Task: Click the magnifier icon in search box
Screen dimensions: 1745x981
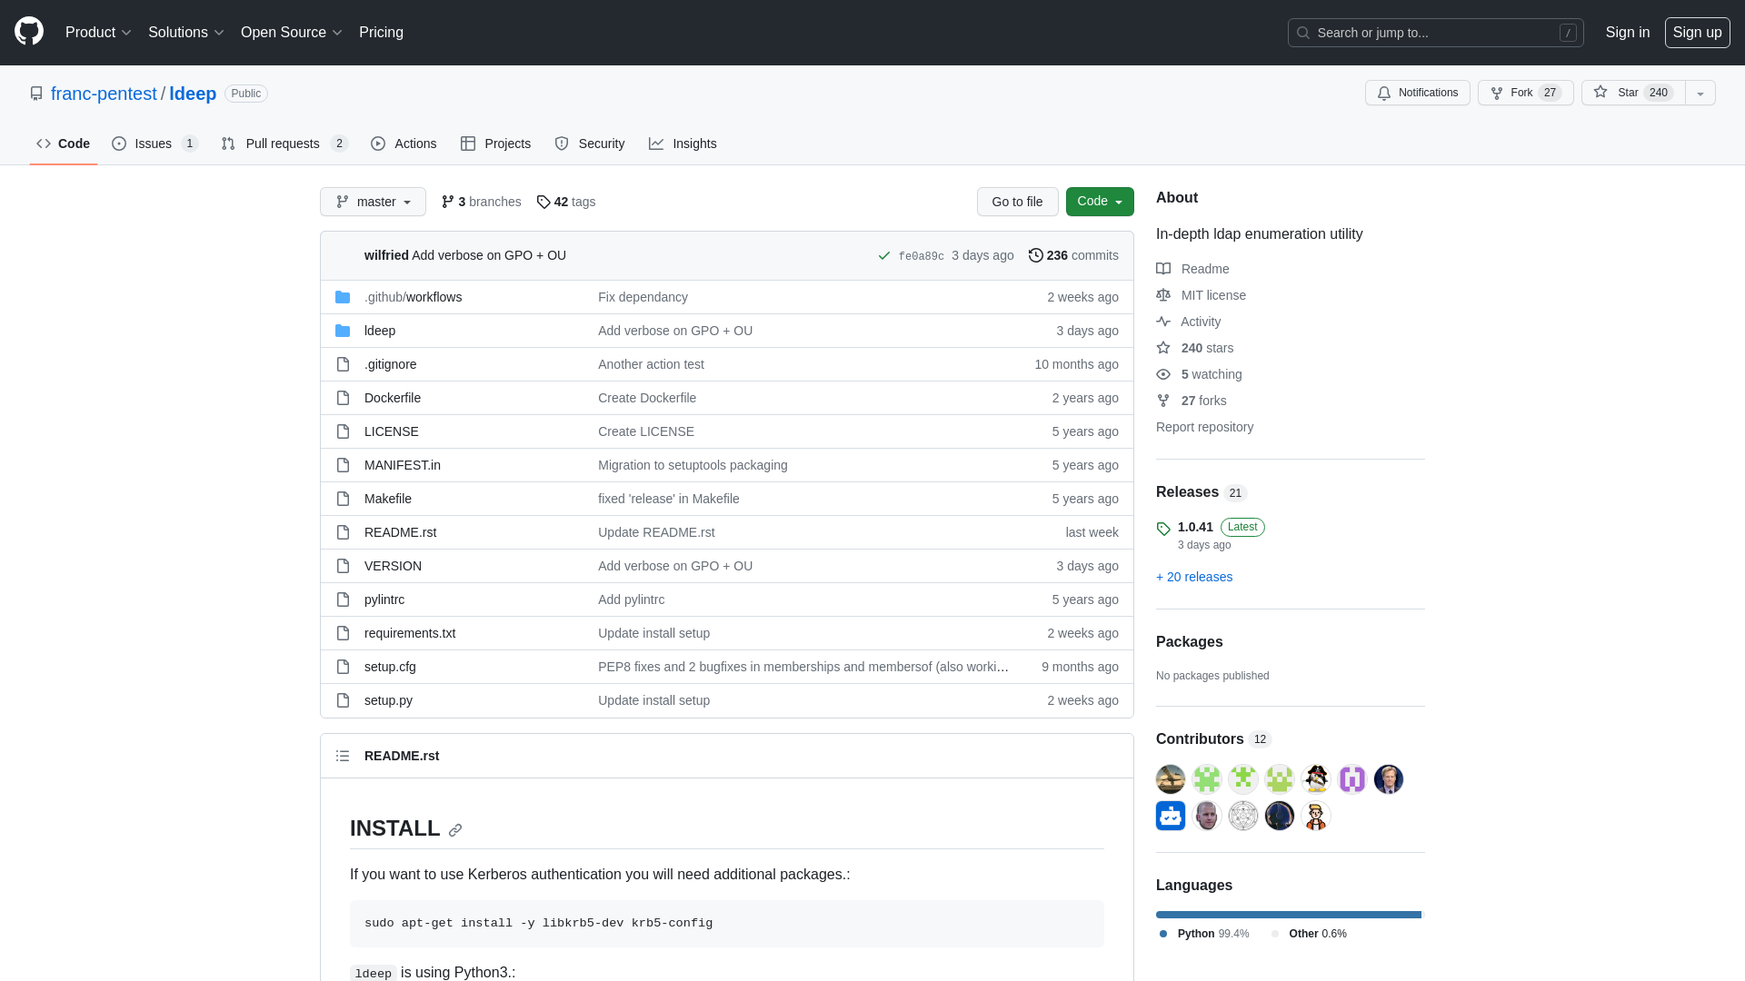Action: (1303, 33)
